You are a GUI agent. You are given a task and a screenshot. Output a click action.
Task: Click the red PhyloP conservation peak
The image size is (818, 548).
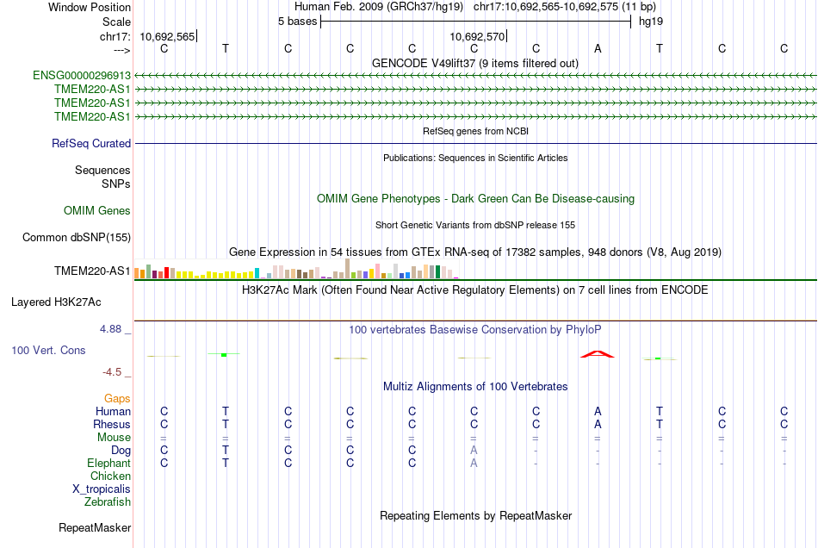598,354
